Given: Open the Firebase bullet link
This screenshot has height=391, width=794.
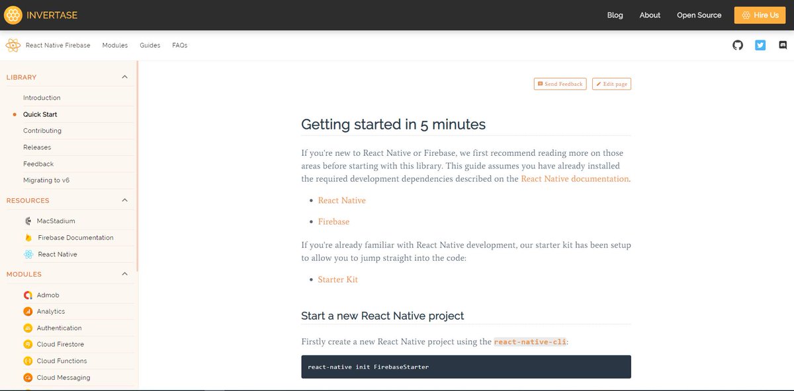Looking at the screenshot, I should tap(333, 222).
